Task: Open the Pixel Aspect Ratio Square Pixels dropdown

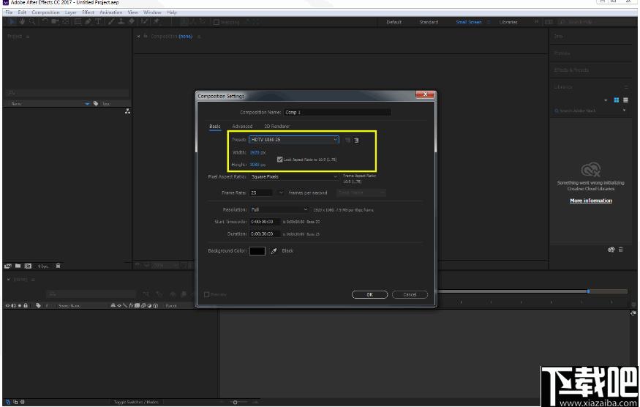Action: [294, 177]
